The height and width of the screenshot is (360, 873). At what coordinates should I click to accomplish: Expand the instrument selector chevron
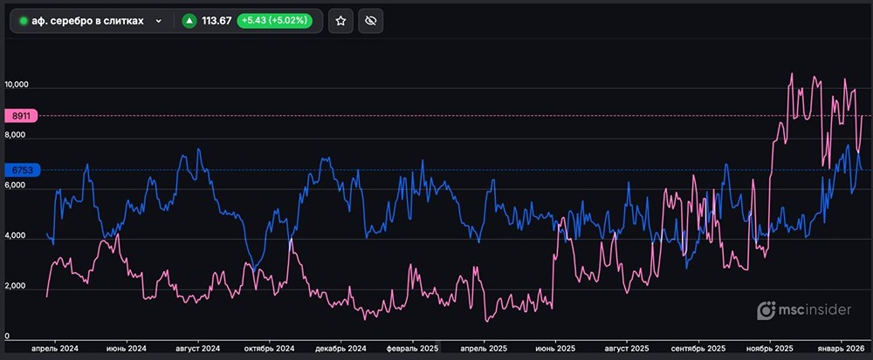[x=158, y=21]
